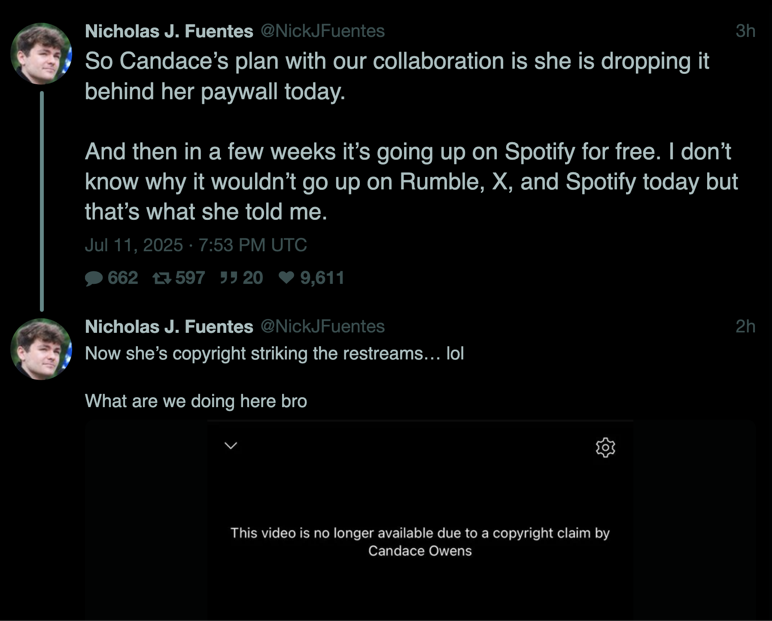The width and height of the screenshot is (772, 621).
Task: Click the reply bubble icon with 662
Action: [94, 278]
